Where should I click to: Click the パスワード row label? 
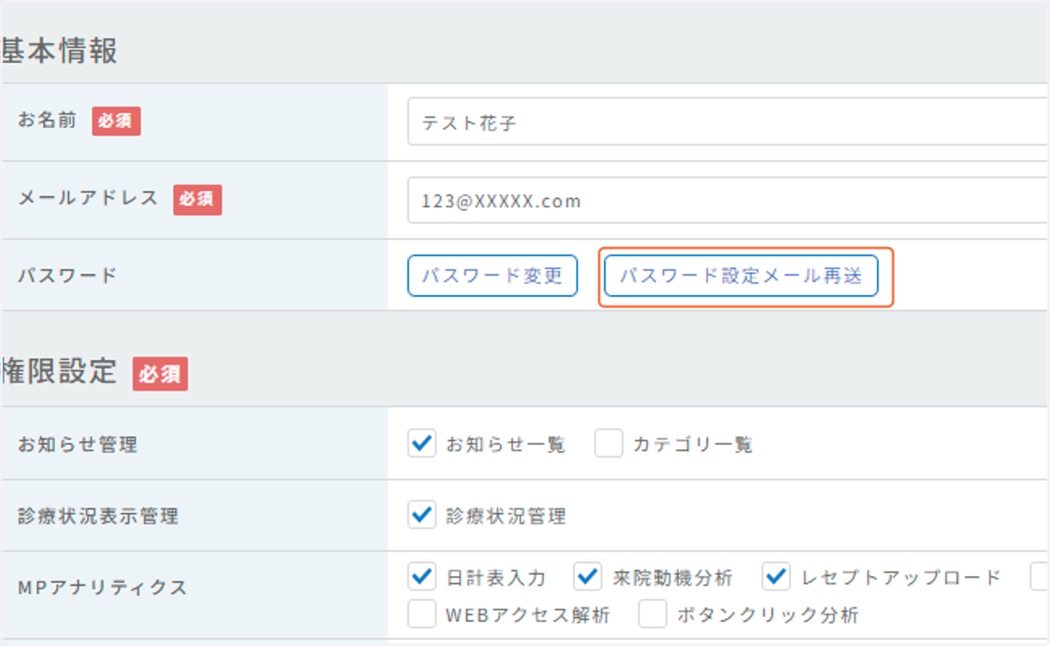tap(67, 276)
